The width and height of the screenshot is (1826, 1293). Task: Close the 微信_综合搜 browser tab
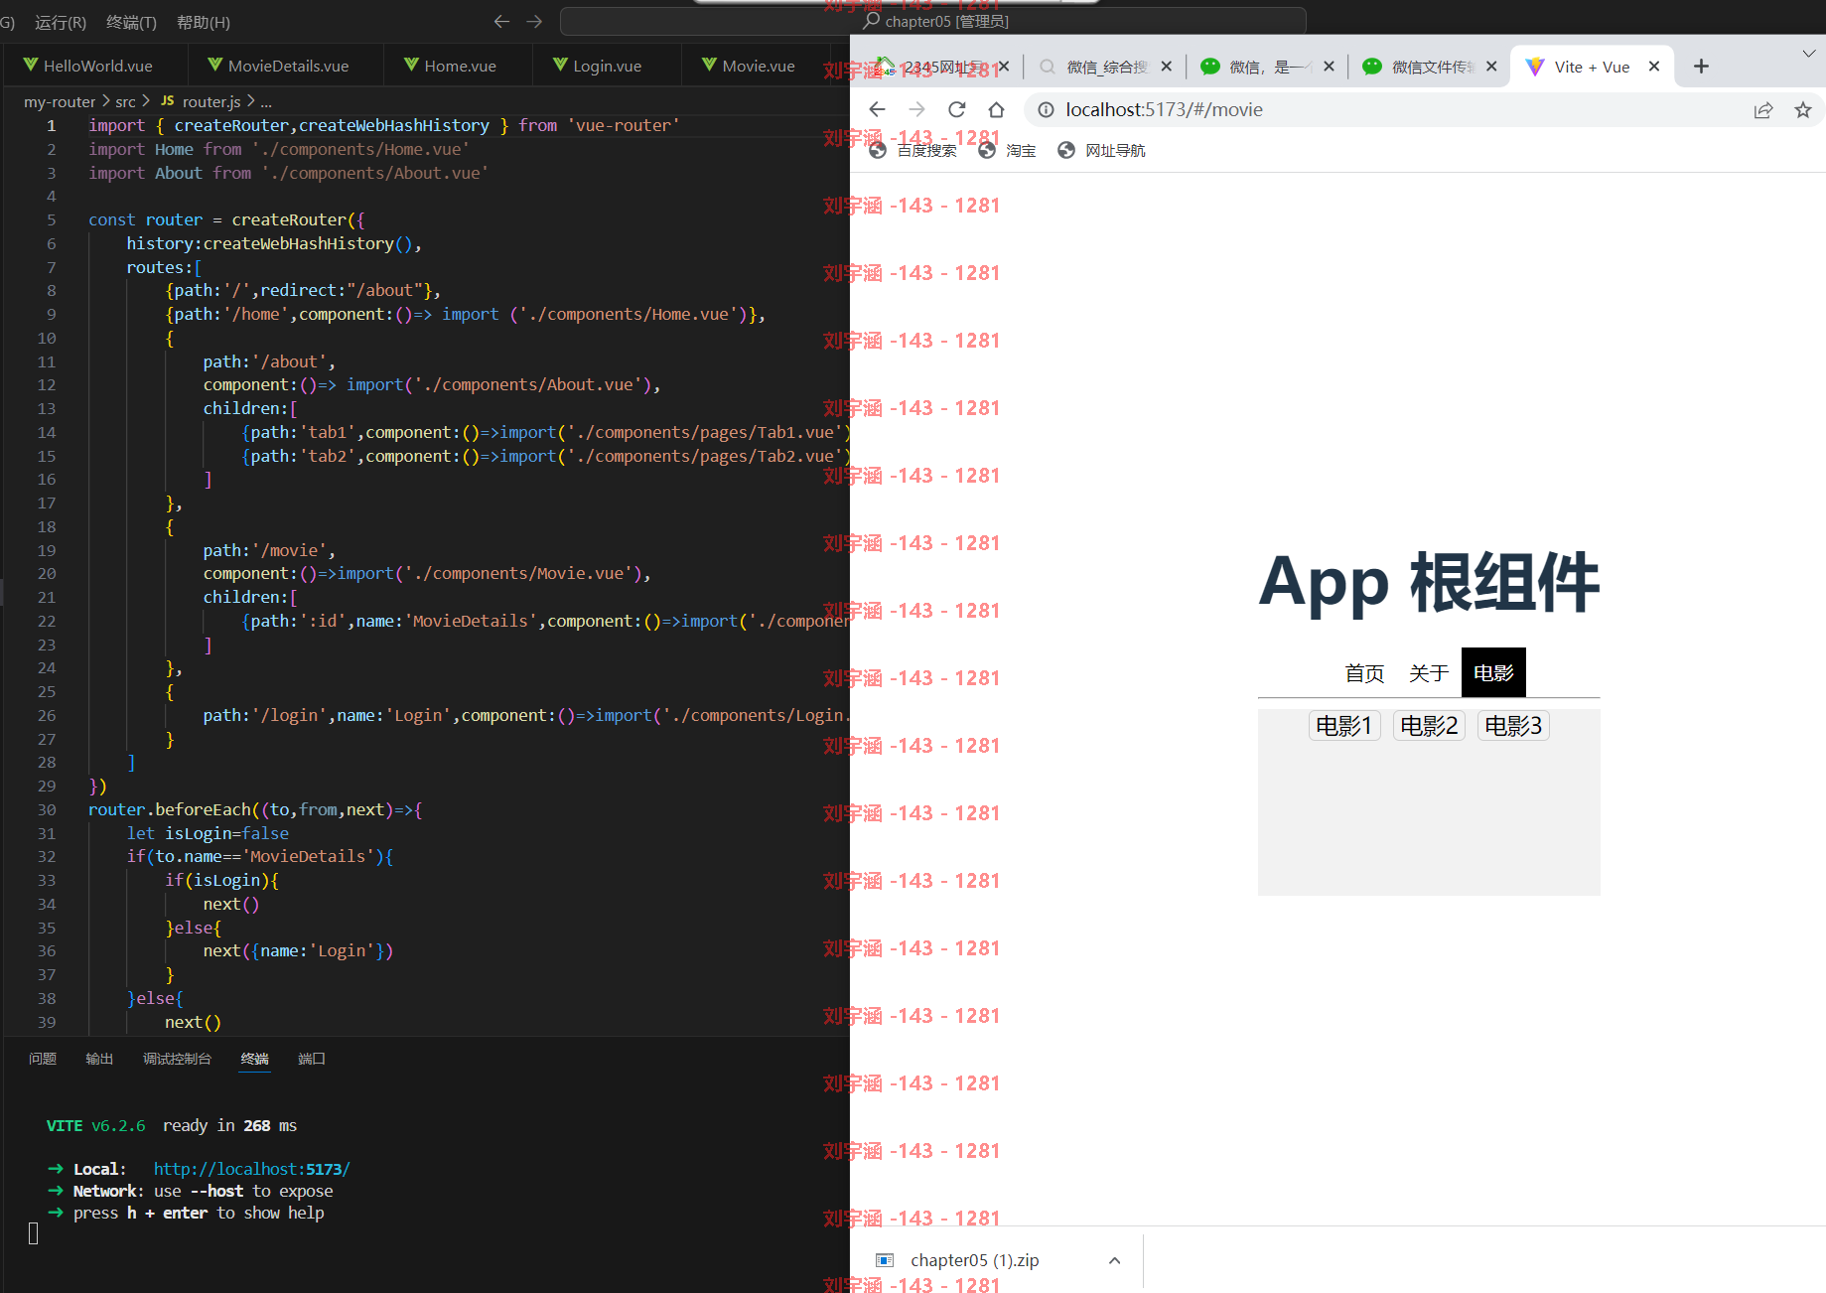click(1167, 67)
